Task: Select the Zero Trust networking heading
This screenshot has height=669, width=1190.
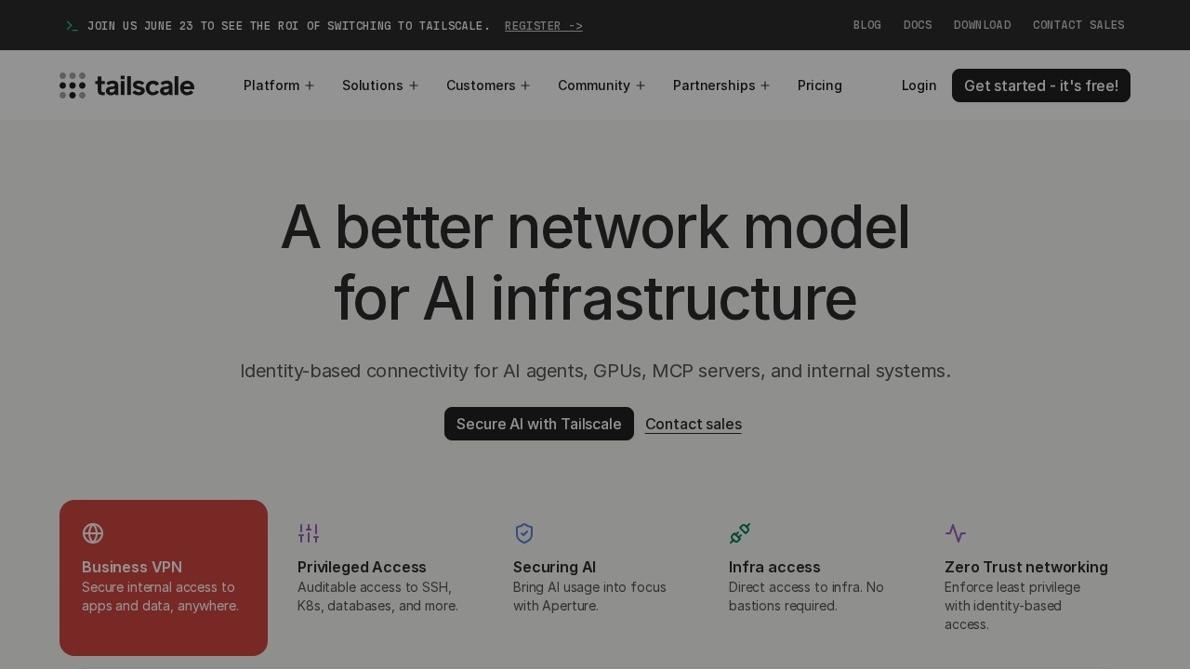Action: [1026, 567]
